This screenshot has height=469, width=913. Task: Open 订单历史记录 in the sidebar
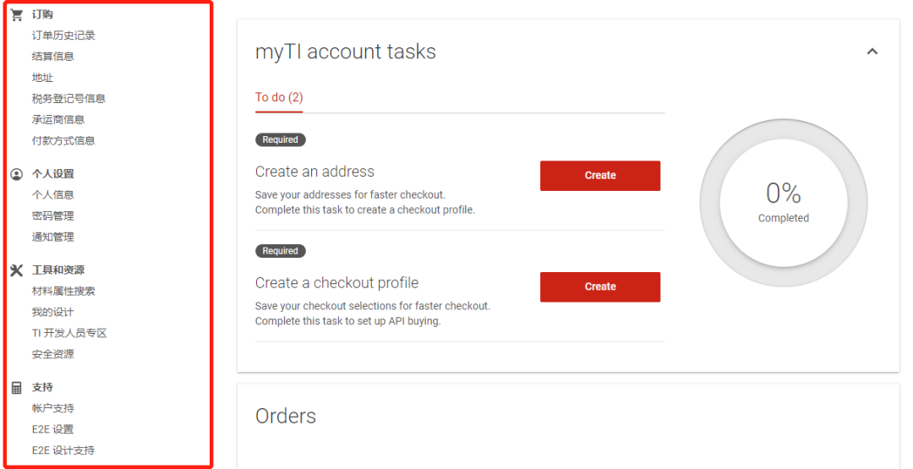63,35
